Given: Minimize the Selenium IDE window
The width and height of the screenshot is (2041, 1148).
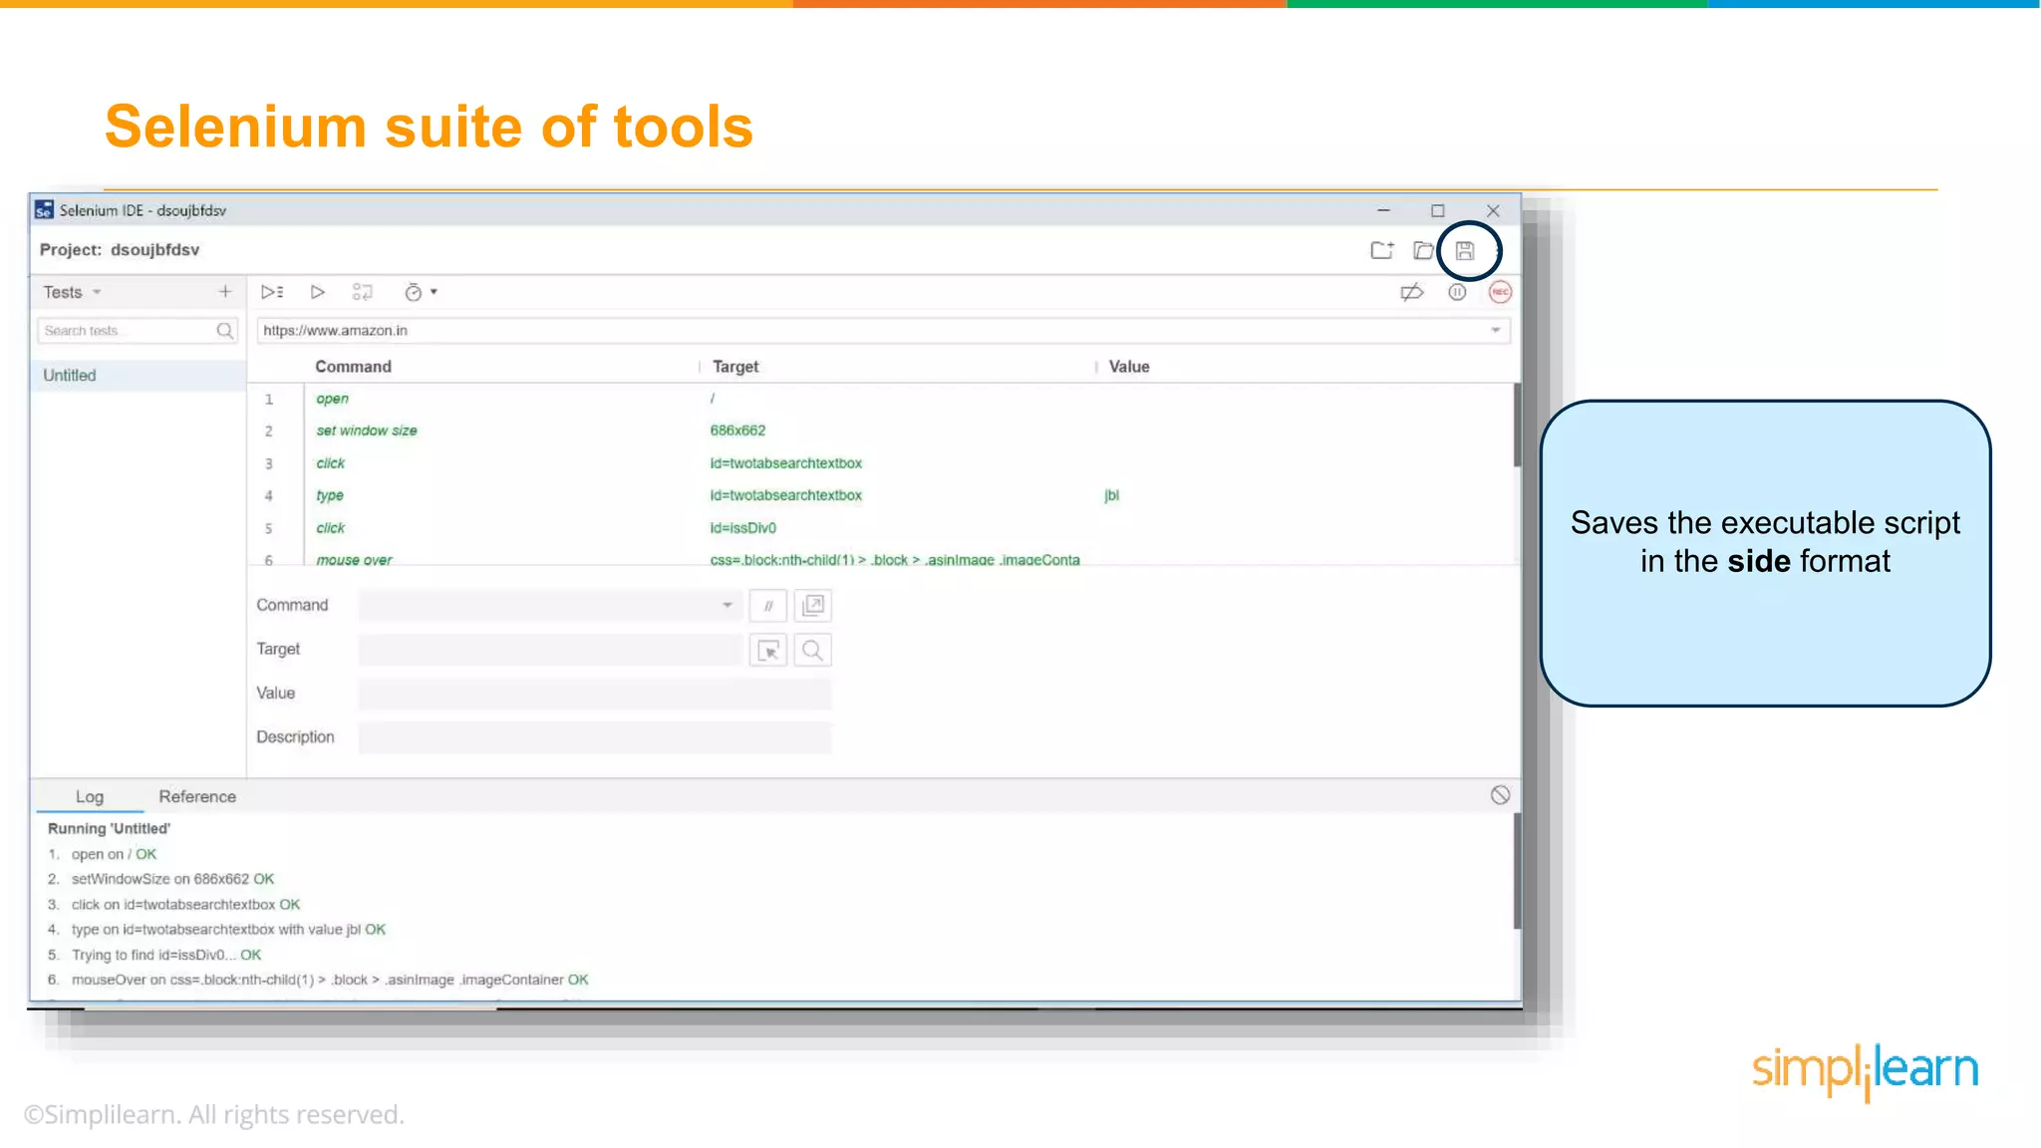Looking at the screenshot, I should [x=1383, y=210].
